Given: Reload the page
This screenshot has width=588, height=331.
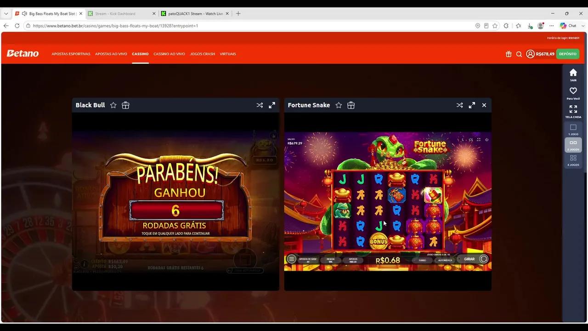Looking at the screenshot, I should click(17, 26).
